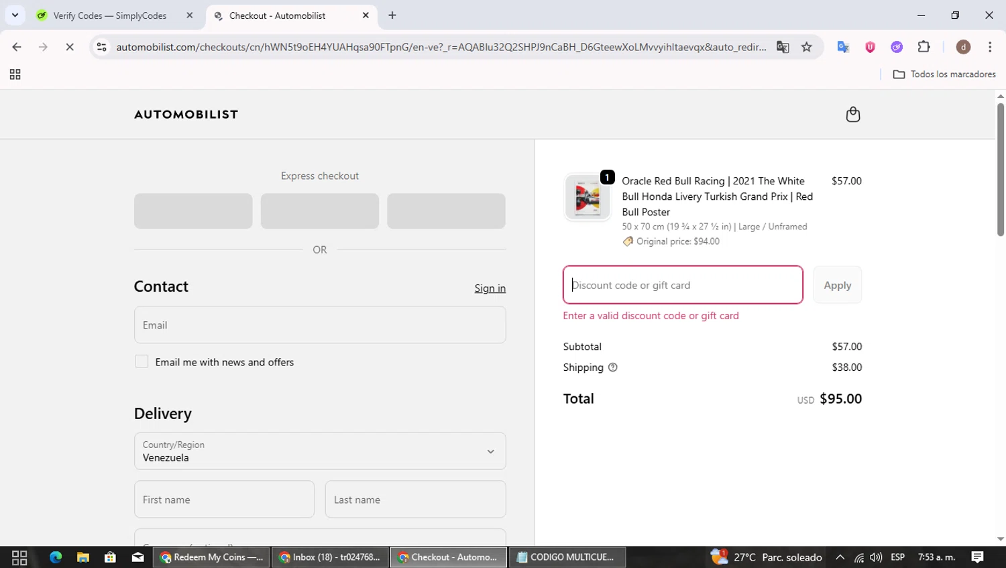Image resolution: width=1006 pixels, height=568 pixels.
Task: Click the address bar URL
Action: (441, 47)
